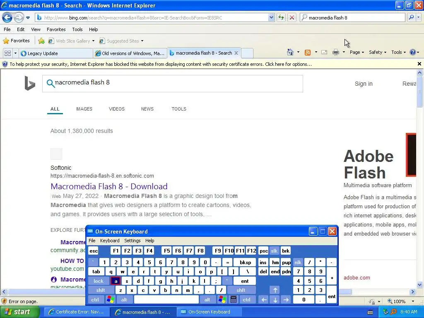Click Sign in on Bing
This screenshot has width=424, height=318.
(364, 84)
